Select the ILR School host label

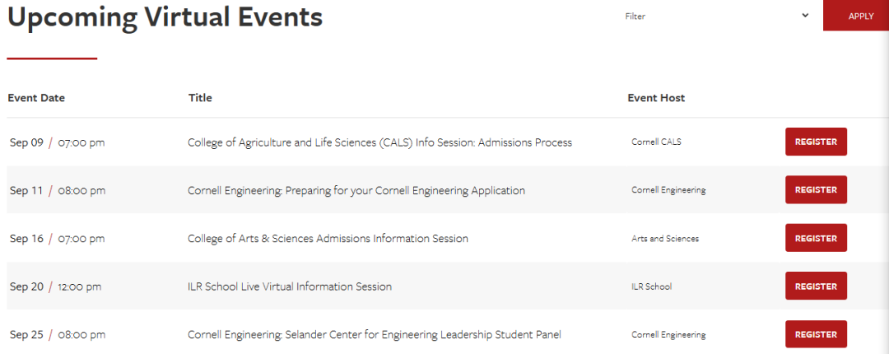pyautogui.click(x=651, y=286)
